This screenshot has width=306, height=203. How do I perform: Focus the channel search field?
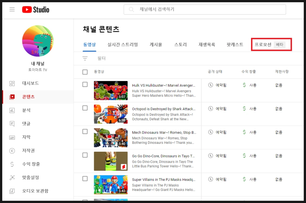[205, 9]
